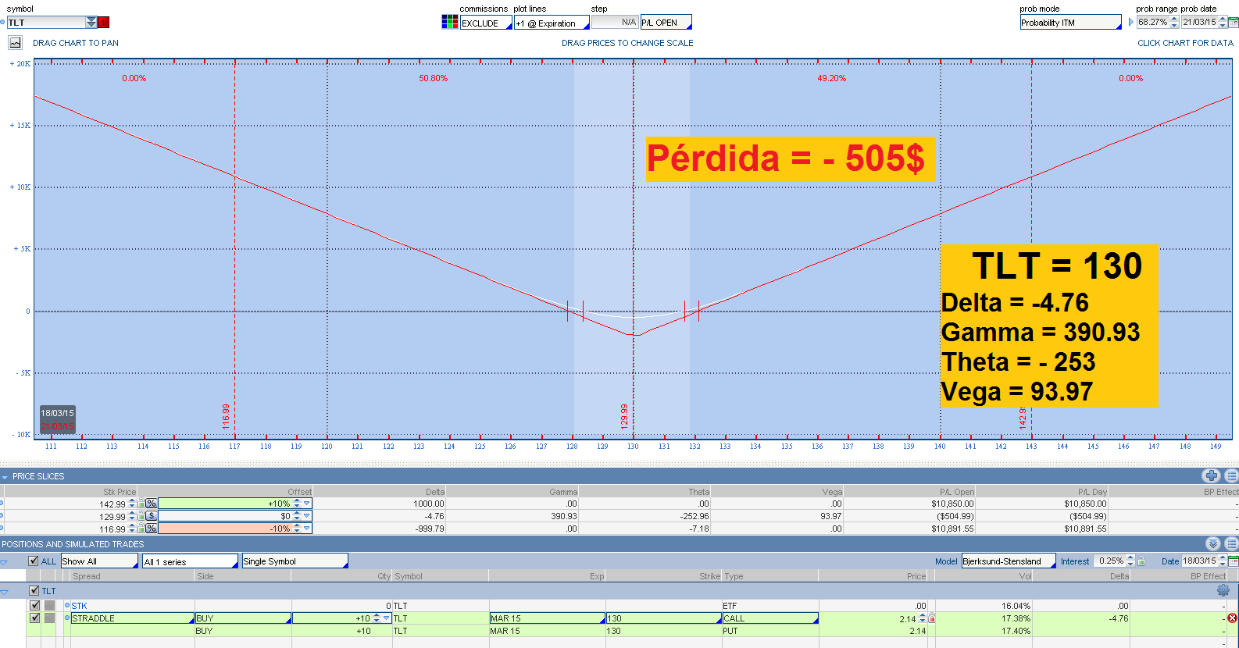Open the chart settings icon beside DRAG CHART TO PAN

15,43
